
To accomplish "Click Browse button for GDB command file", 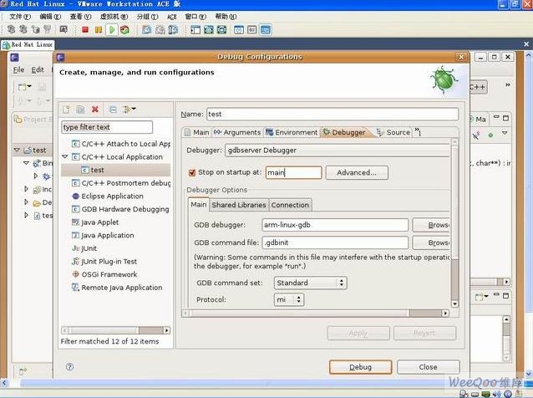I will tap(431, 242).
